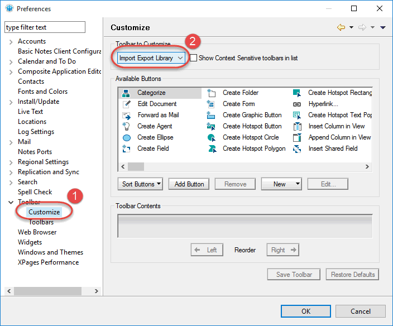Click the Insert Shared Field icon
Viewport: 393px width, 326px height.
297,149
